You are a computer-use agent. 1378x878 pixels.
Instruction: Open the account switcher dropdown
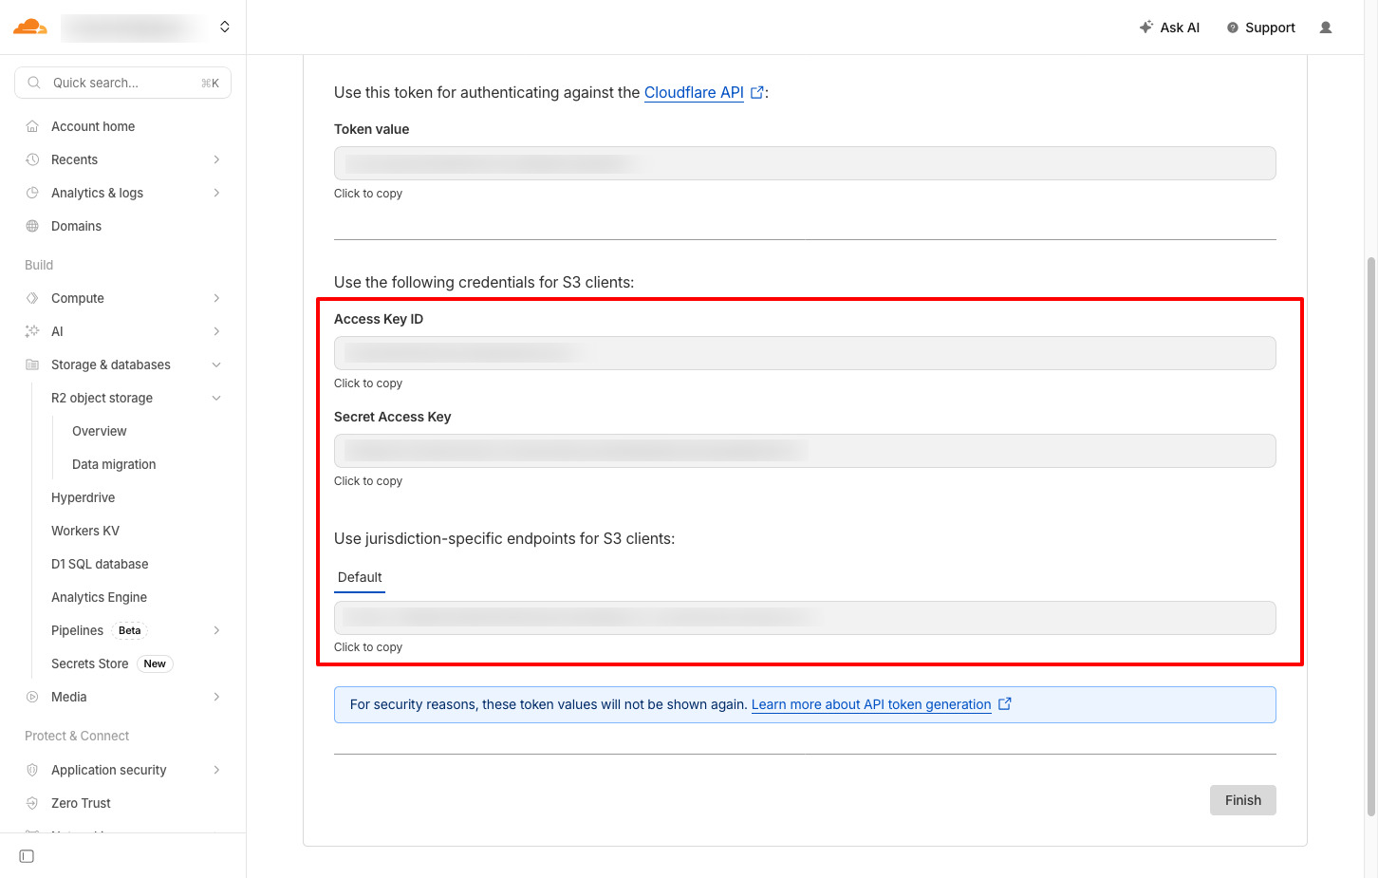[224, 27]
